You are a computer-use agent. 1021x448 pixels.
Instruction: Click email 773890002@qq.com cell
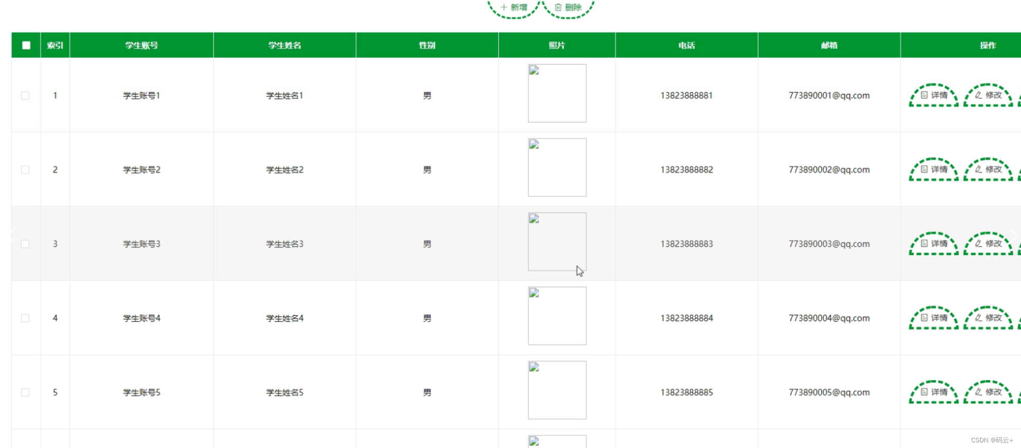click(x=829, y=170)
